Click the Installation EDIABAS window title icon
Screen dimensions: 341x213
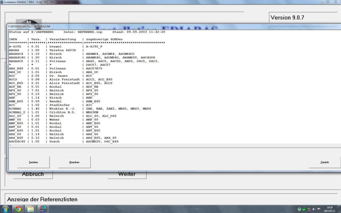point(2,2)
